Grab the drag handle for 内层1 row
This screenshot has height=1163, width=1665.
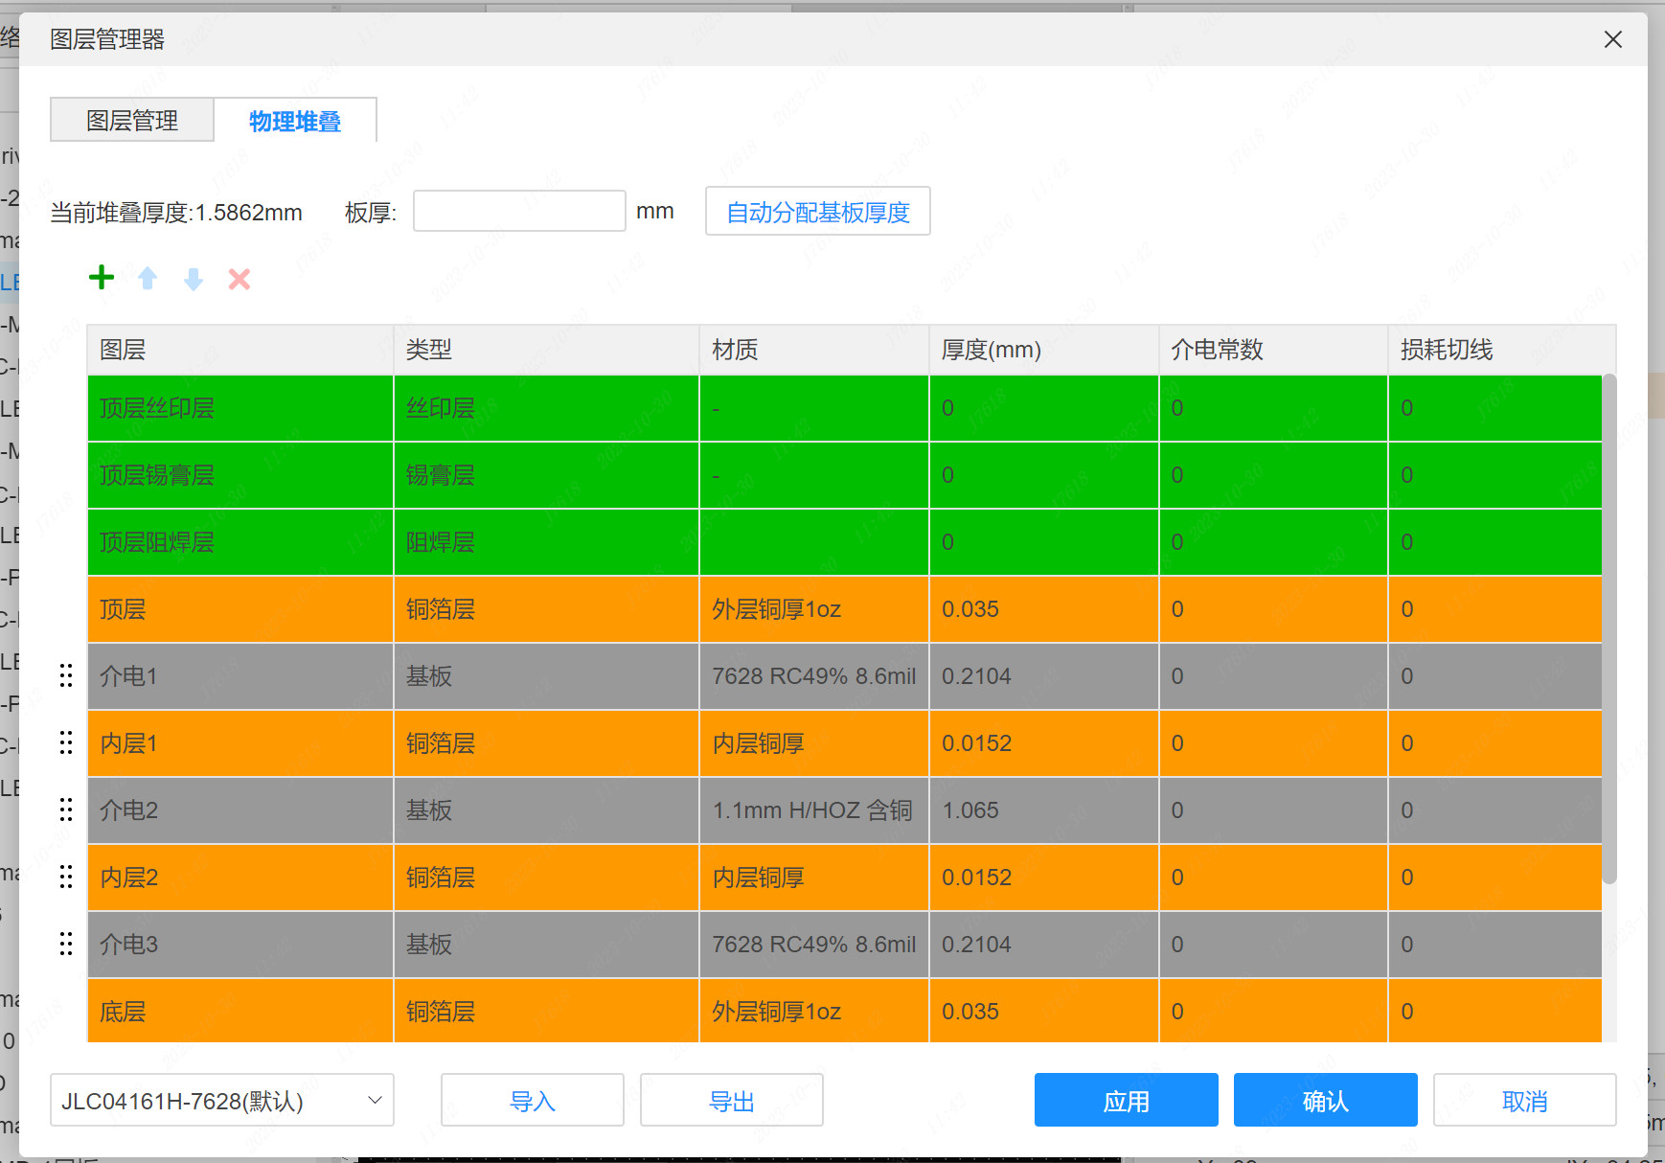click(x=66, y=742)
